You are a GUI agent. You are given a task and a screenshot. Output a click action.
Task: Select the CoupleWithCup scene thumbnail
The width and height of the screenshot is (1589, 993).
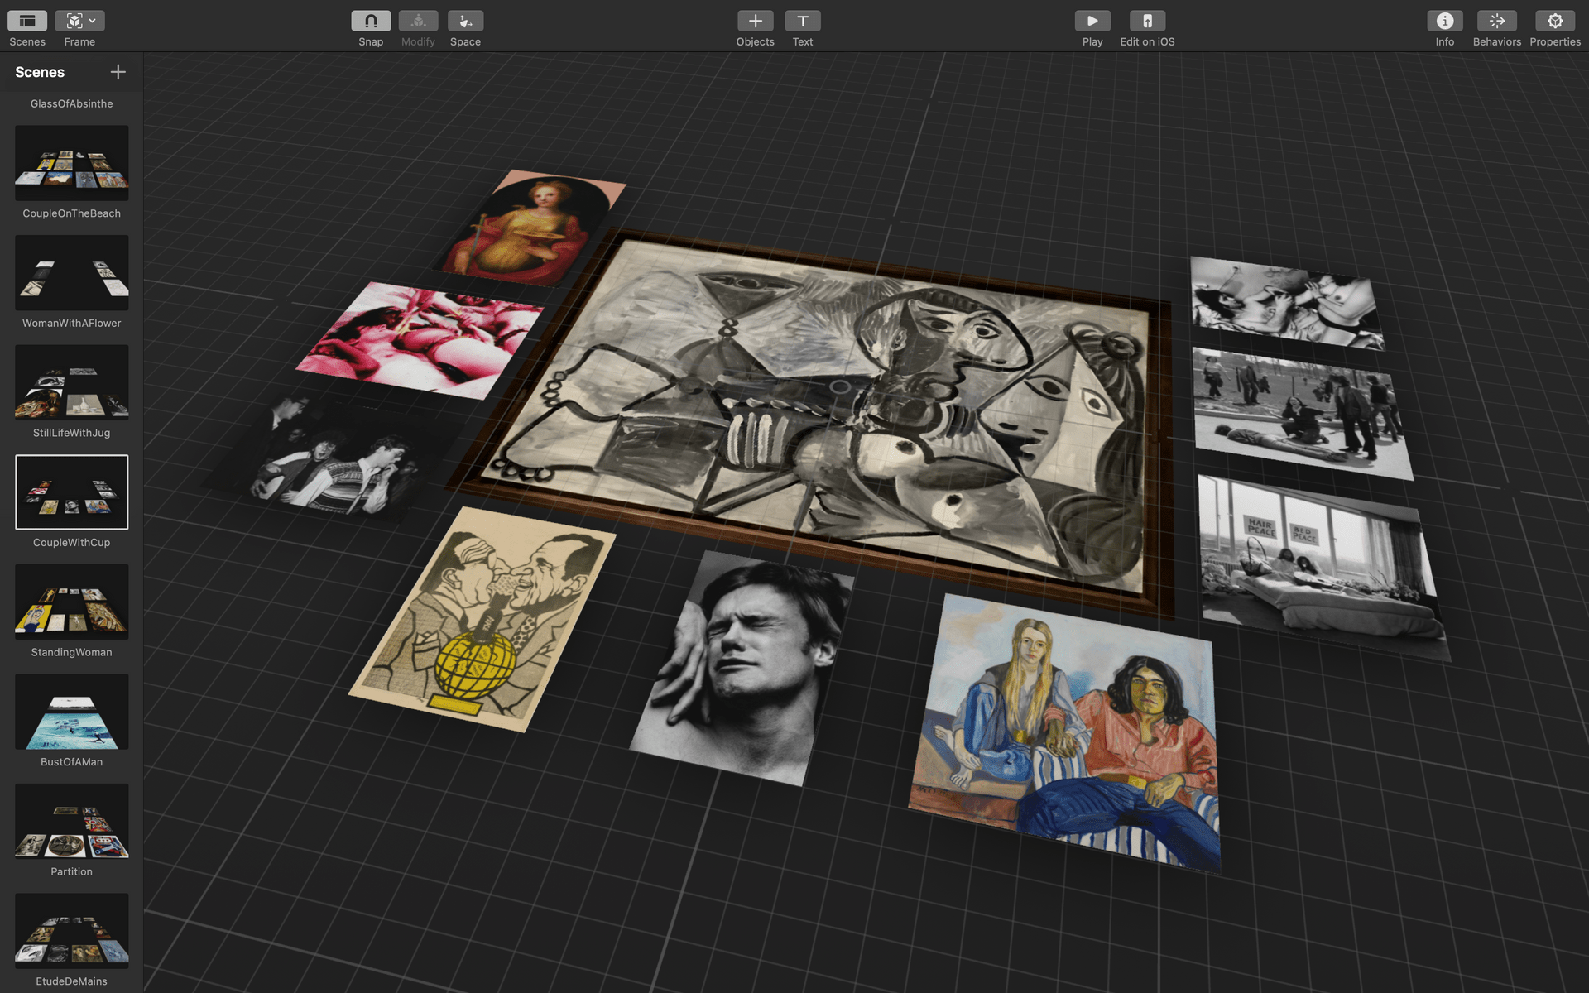click(x=72, y=492)
